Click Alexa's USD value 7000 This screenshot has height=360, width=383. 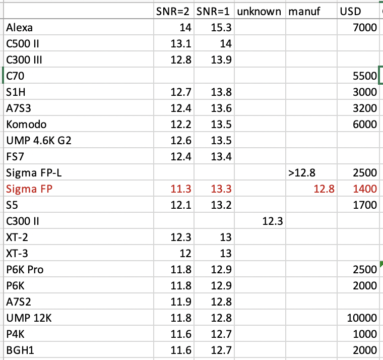click(x=358, y=27)
